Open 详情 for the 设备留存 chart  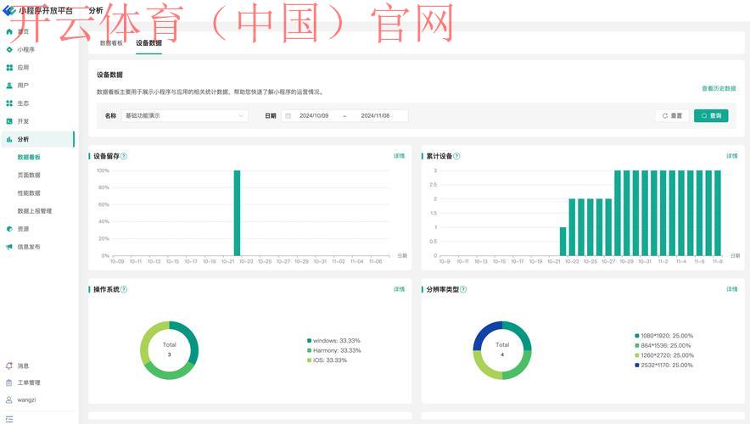[x=399, y=156]
